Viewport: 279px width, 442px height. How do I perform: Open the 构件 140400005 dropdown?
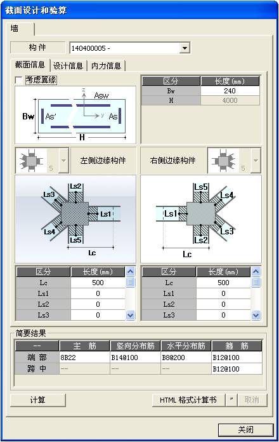point(185,48)
